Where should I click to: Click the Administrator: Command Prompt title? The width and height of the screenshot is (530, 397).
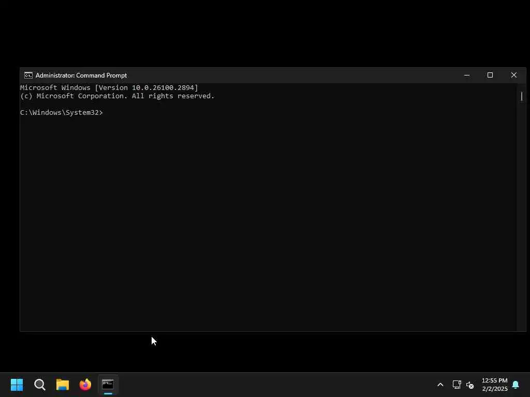coord(81,75)
